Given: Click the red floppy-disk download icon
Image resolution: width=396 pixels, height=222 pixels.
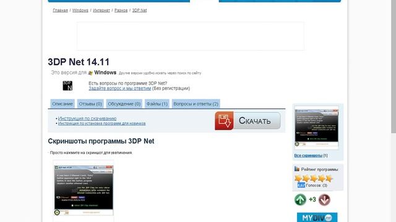Looking at the screenshot, I should 224,121.
